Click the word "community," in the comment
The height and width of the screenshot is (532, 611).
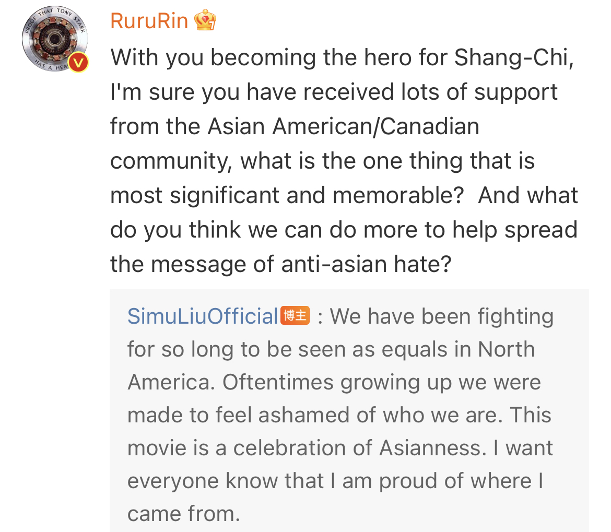click(x=171, y=161)
